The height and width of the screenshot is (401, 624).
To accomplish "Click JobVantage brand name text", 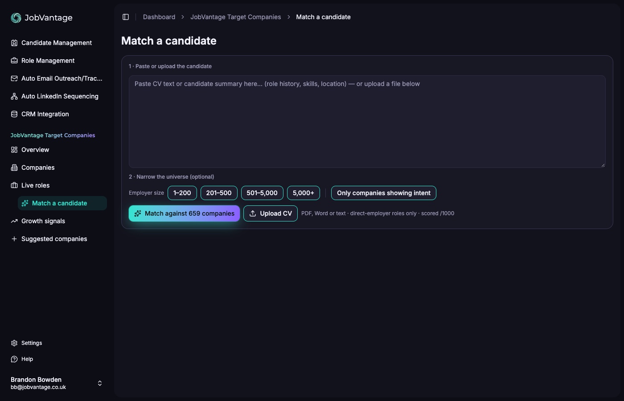I will tap(49, 18).
